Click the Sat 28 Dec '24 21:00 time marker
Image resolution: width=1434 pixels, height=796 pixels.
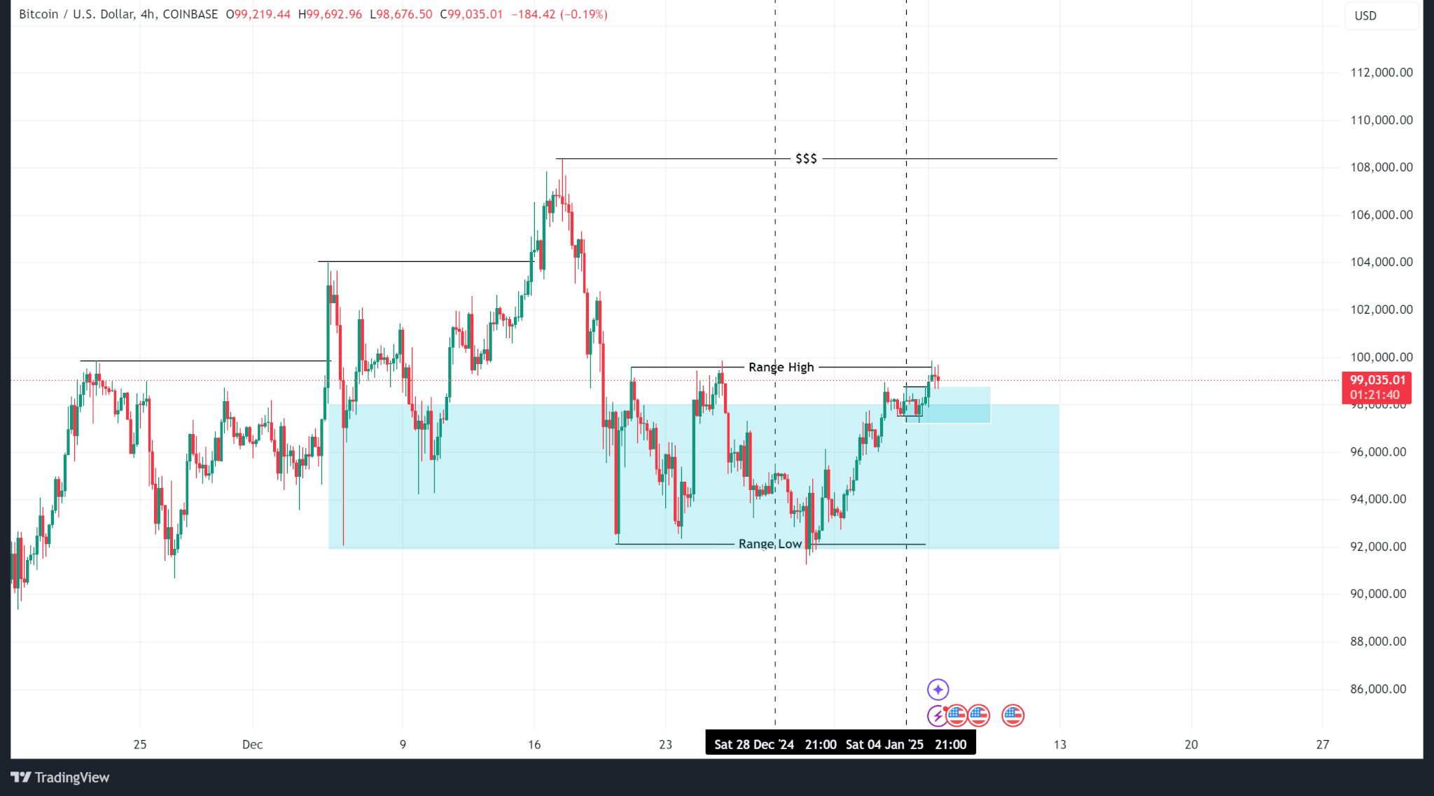click(775, 744)
